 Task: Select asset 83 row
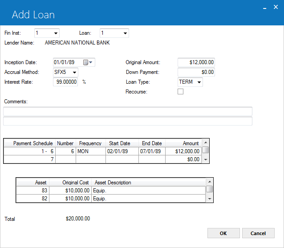click(111, 191)
